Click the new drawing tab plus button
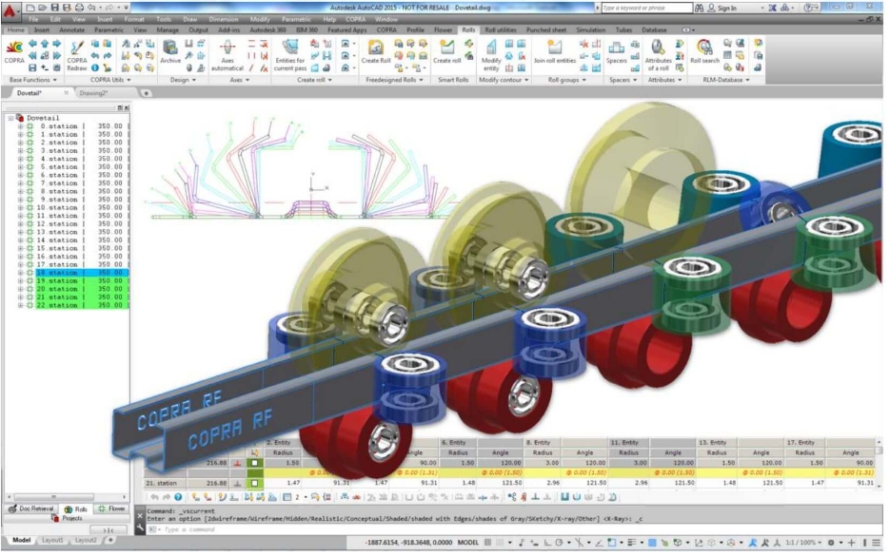 coord(146,93)
